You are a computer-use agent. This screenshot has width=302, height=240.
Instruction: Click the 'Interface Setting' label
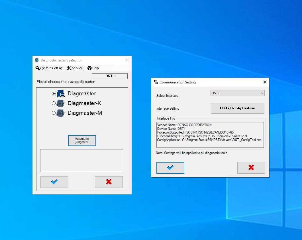(x=168, y=108)
